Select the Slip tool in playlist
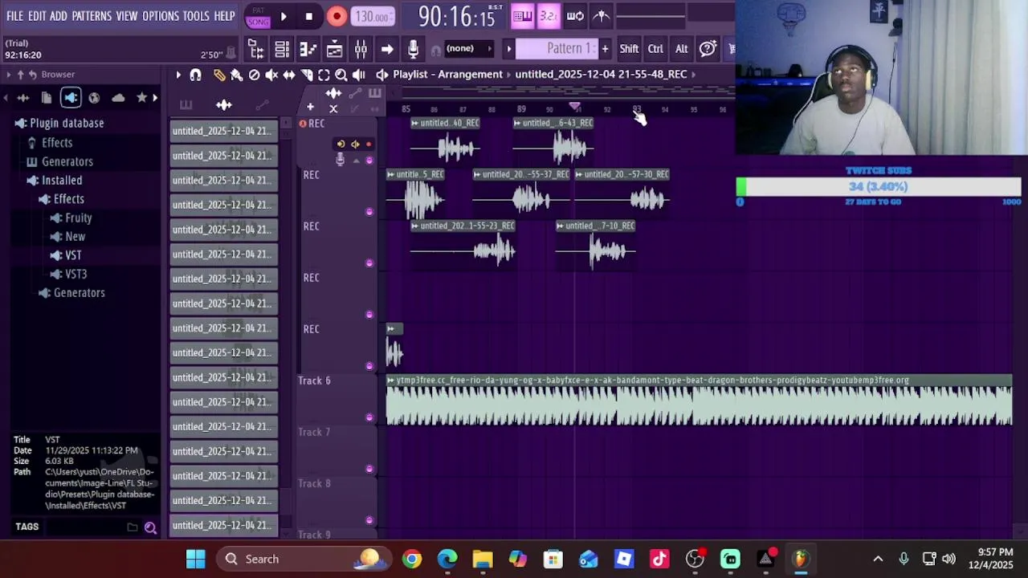Screen dimensions: 1028x578 tap(289, 75)
